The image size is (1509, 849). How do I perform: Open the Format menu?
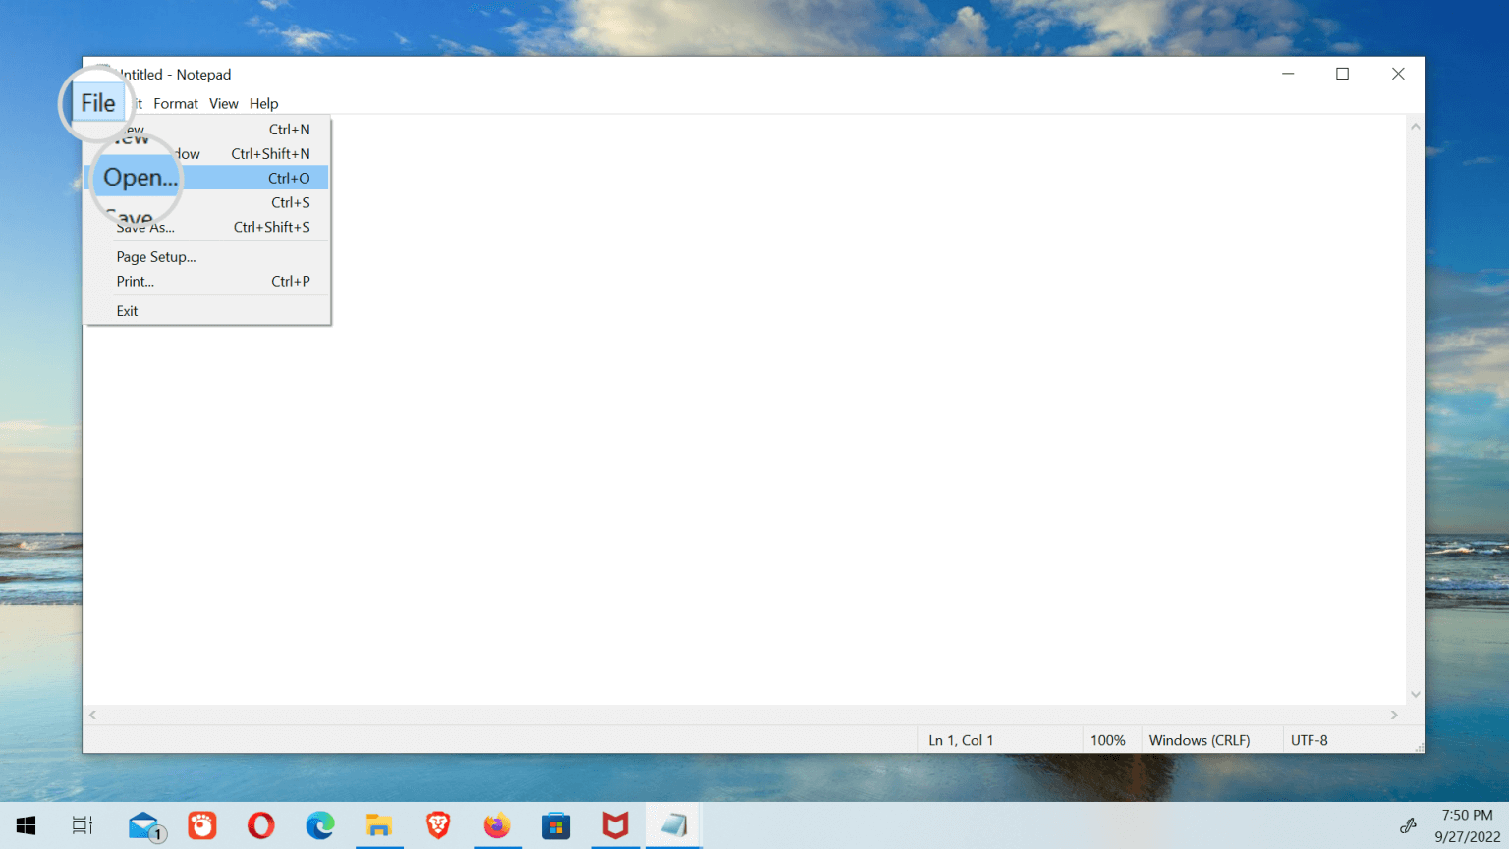tap(176, 103)
